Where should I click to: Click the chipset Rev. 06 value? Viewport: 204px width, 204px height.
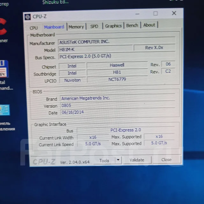click(x=168, y=64)
